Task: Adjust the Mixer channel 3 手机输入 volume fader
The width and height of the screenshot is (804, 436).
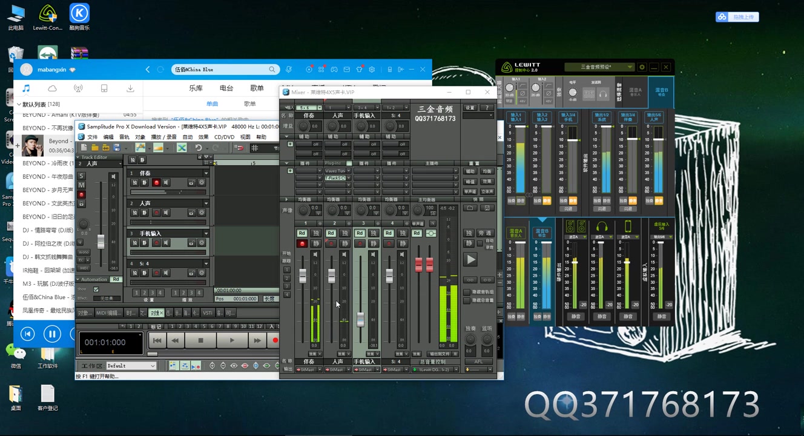Action: [360, 320]
